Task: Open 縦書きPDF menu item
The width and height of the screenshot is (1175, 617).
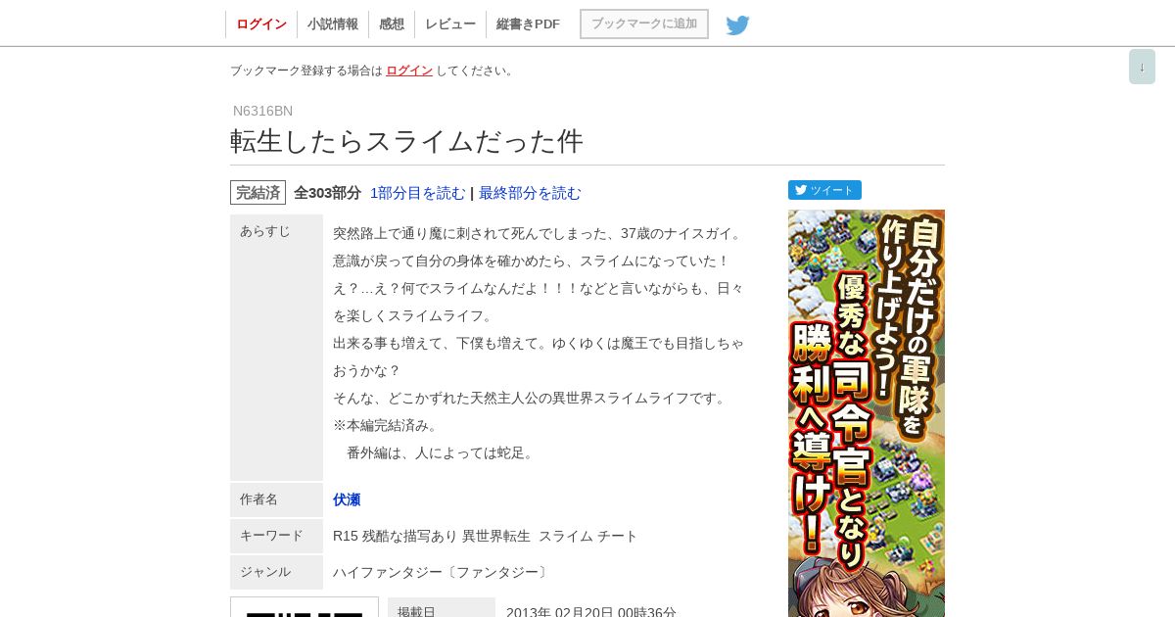Action: [528, 24]
